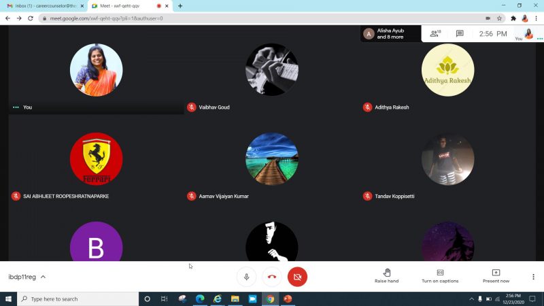The width and height of the screenshot is (544, 306).
Task: Open Chrome profile avatar
Action: (x=524, y=18)
